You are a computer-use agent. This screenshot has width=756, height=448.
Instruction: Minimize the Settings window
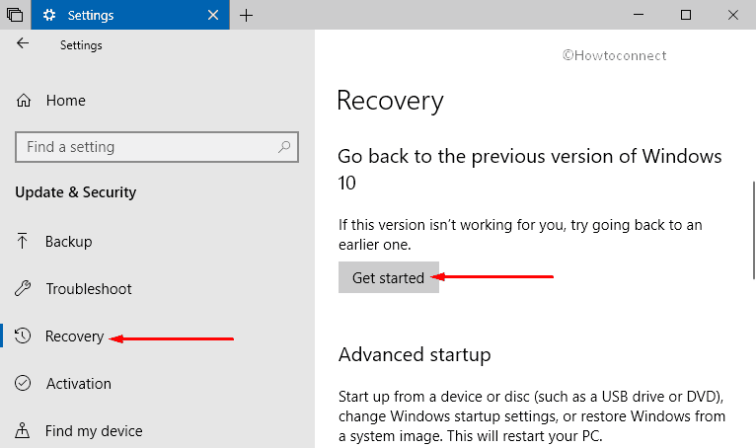[639, 15]
